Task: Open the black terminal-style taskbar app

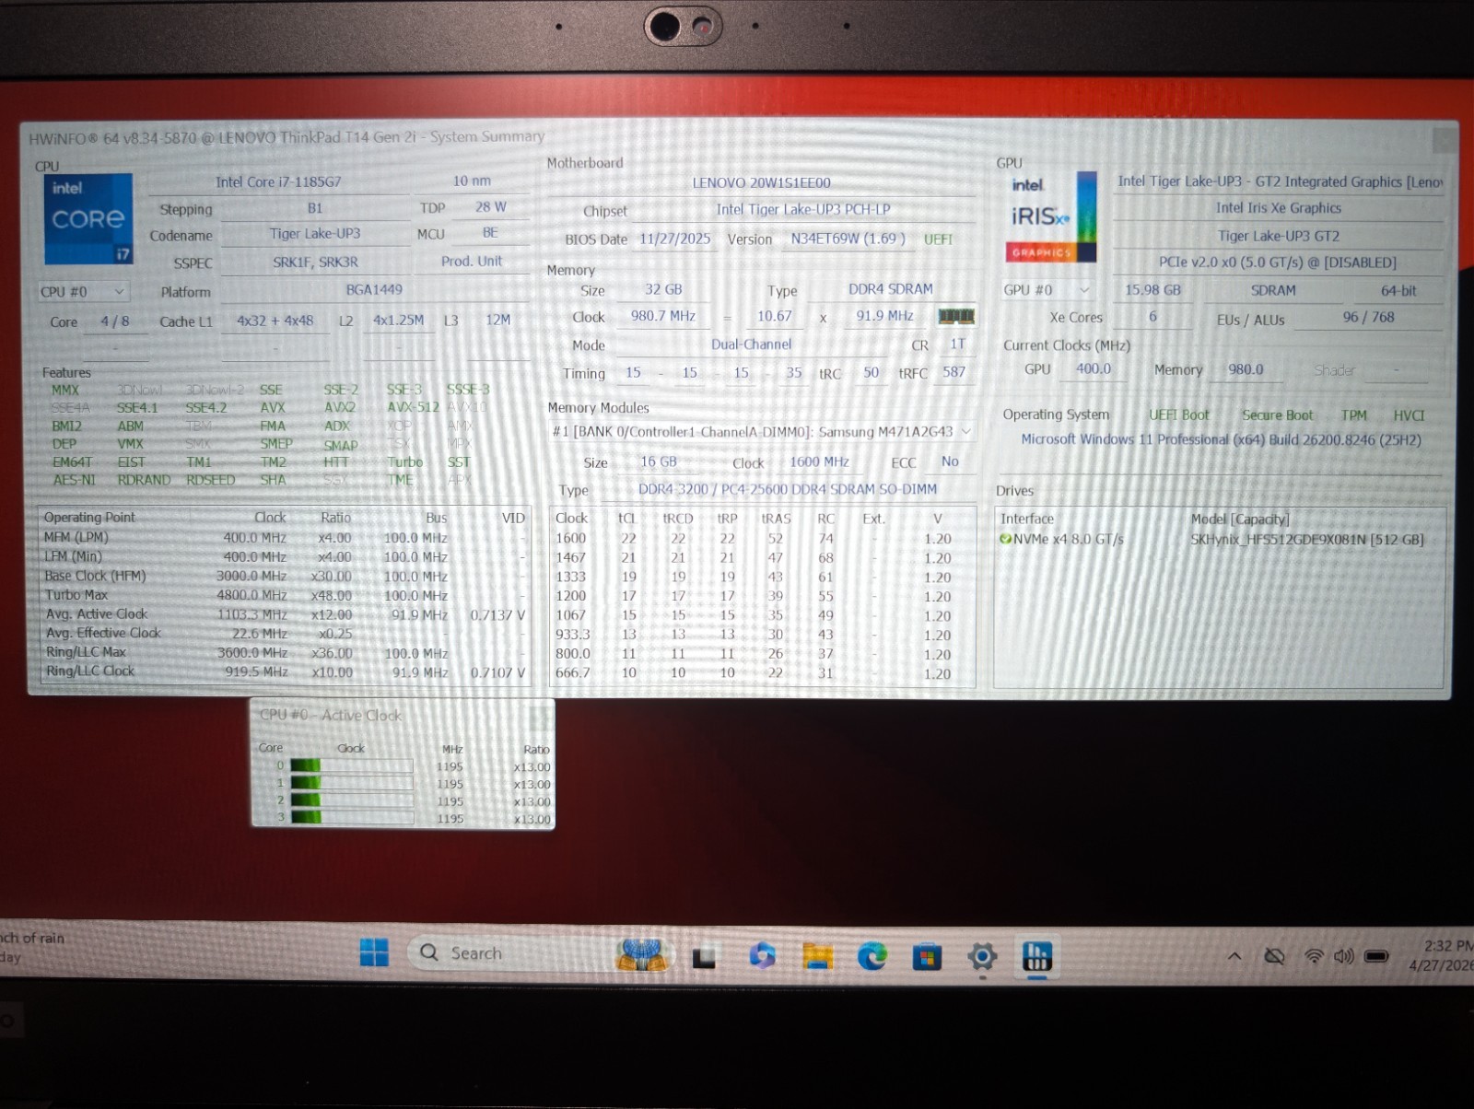Action: coord(705,958)
